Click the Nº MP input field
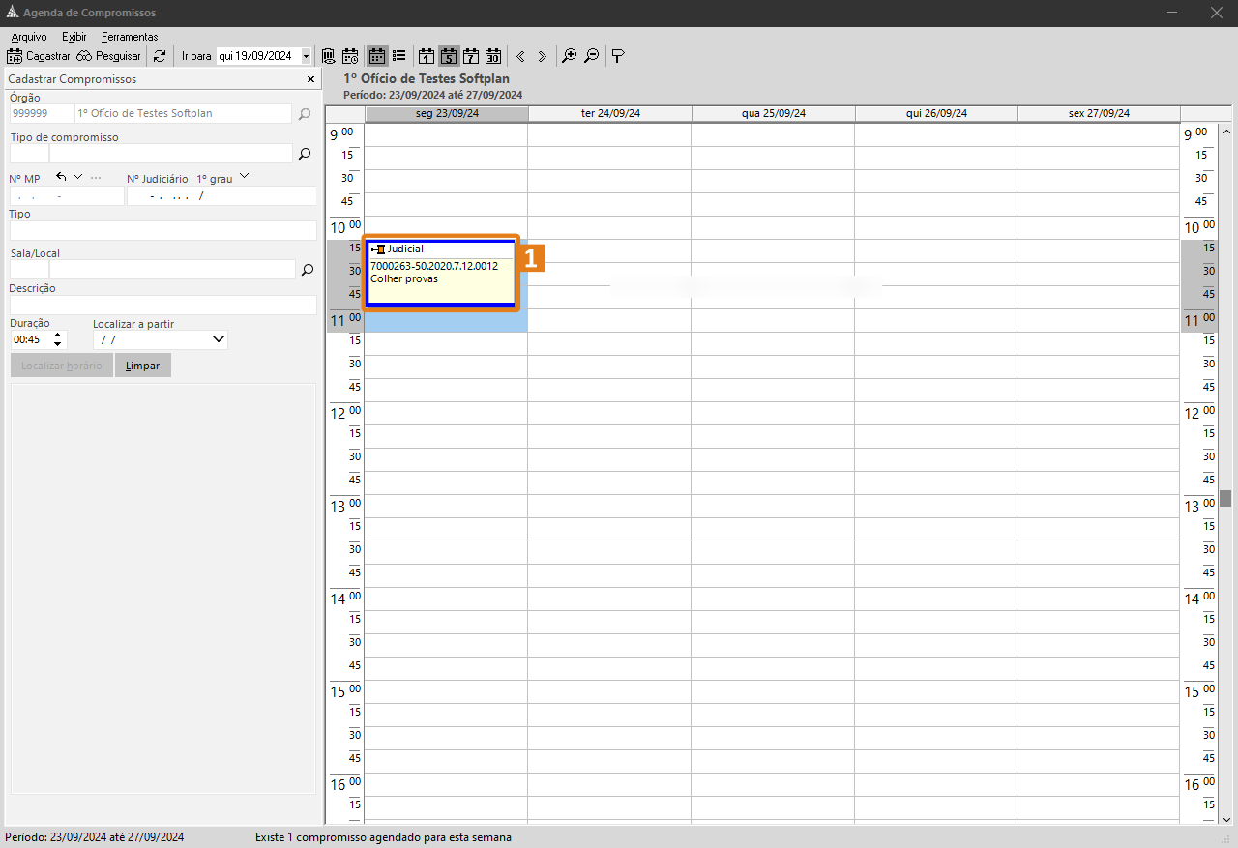 point(67,196)
